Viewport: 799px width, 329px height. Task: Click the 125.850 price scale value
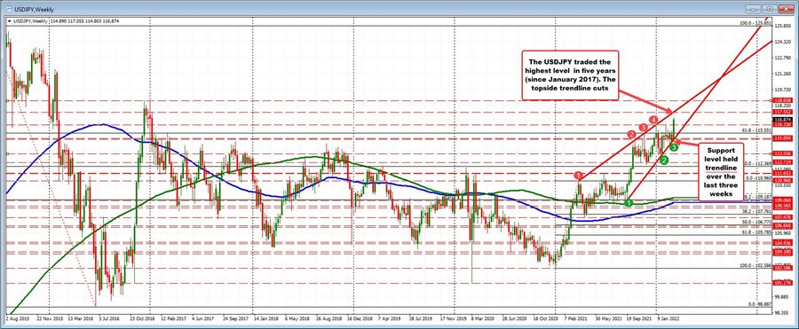(x=783, y=26)
